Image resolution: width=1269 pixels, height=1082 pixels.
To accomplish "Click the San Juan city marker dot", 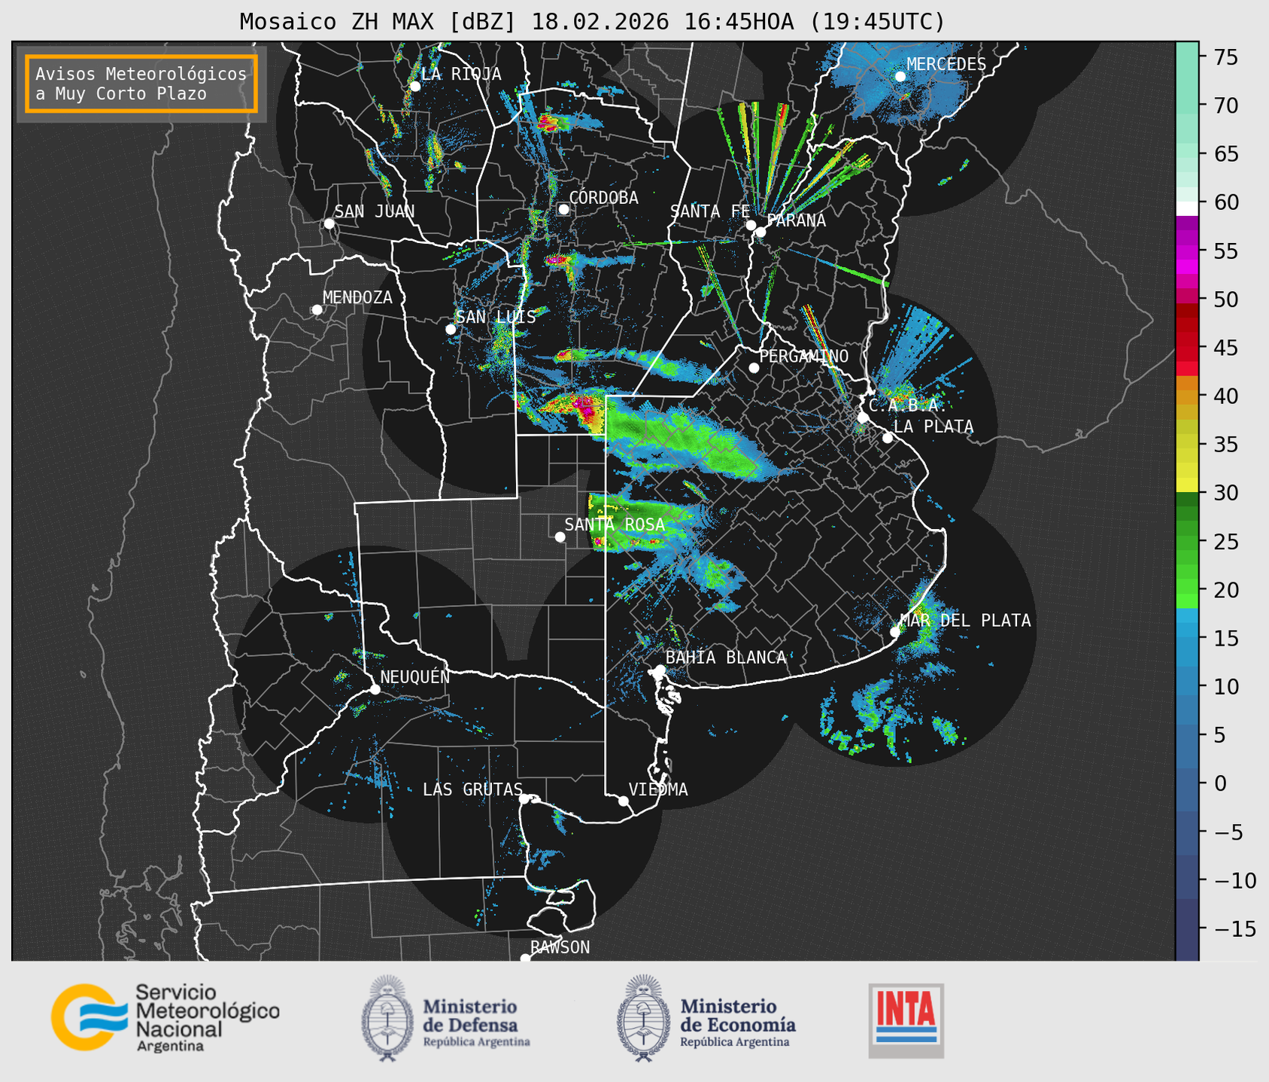I will (329, 223).
